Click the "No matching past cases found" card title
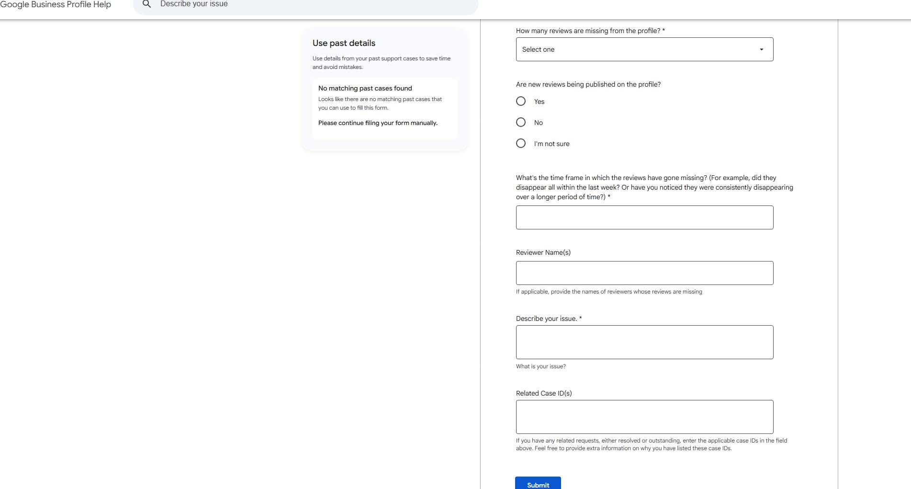The height and width of the screenshot is (489, 911). (365, 88)
